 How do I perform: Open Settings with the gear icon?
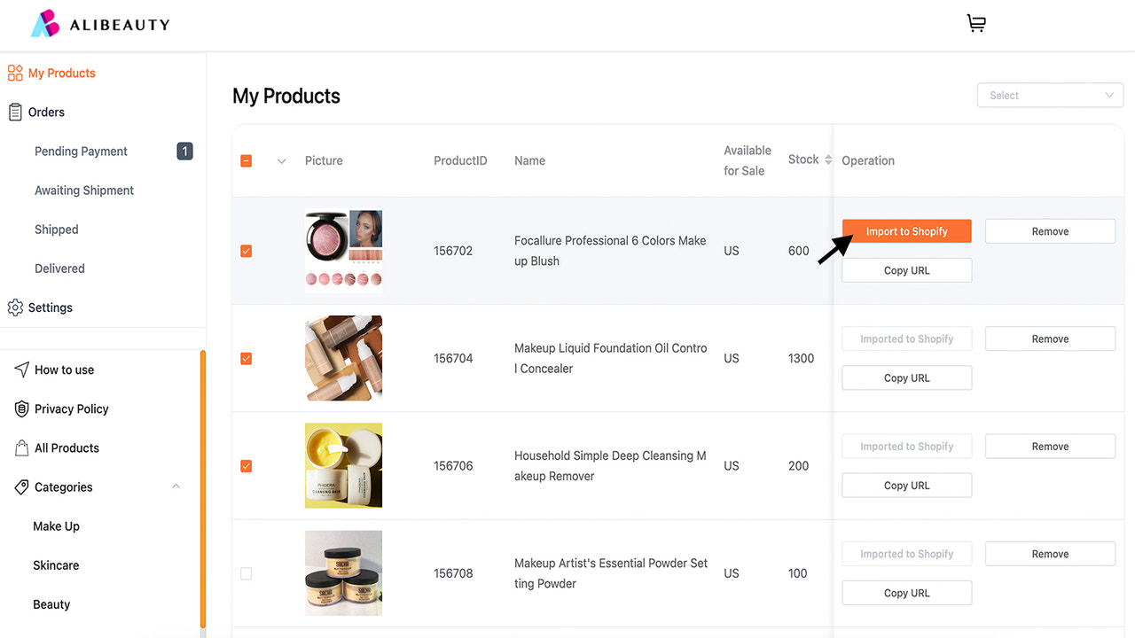tap(14, 307)
